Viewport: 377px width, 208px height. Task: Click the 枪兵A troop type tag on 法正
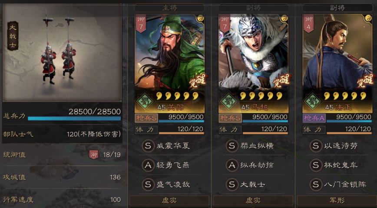(x=314, y=118)
